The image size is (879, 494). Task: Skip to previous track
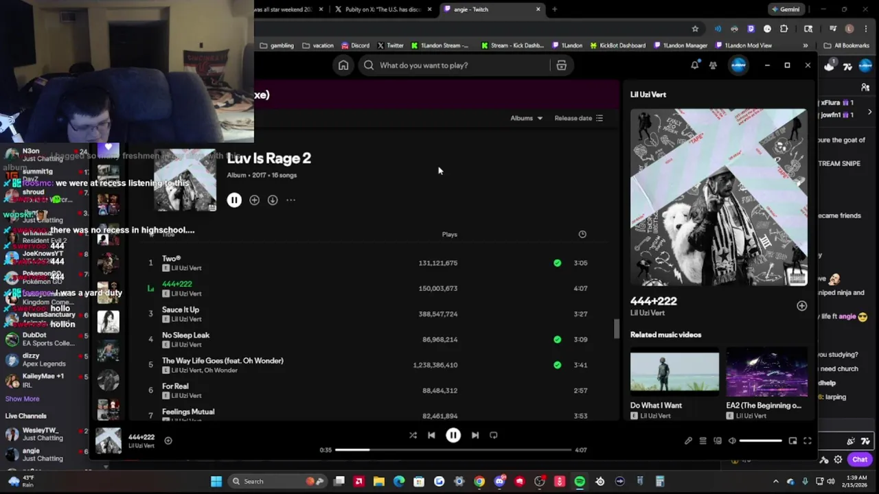pyautogui.click(x=431, y=435)
